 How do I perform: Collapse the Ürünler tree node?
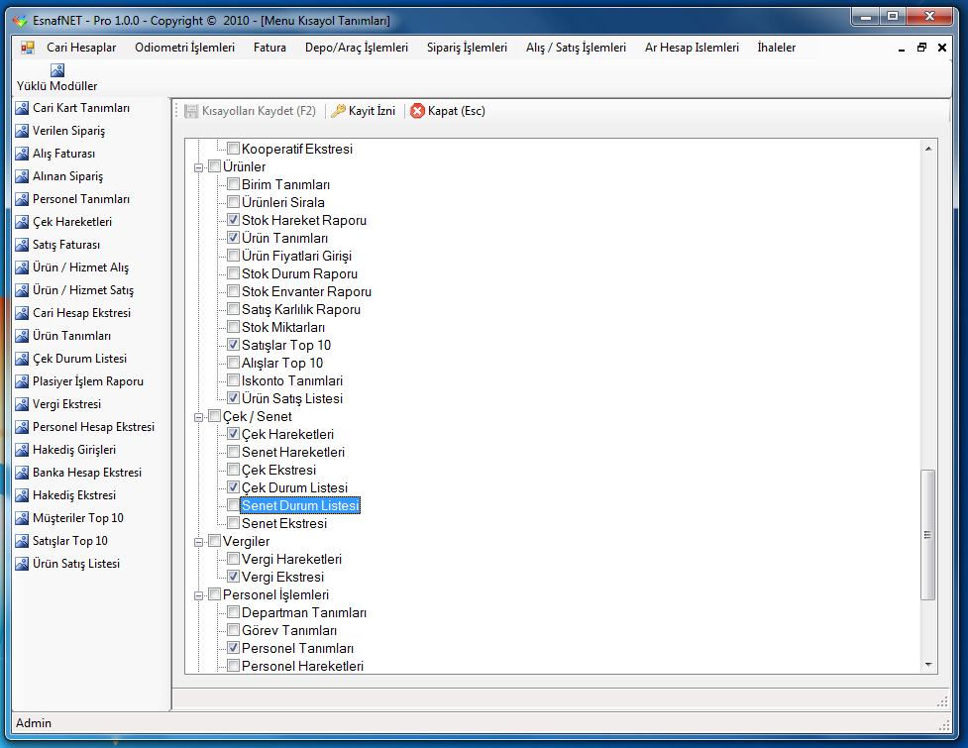coord(199,167)
